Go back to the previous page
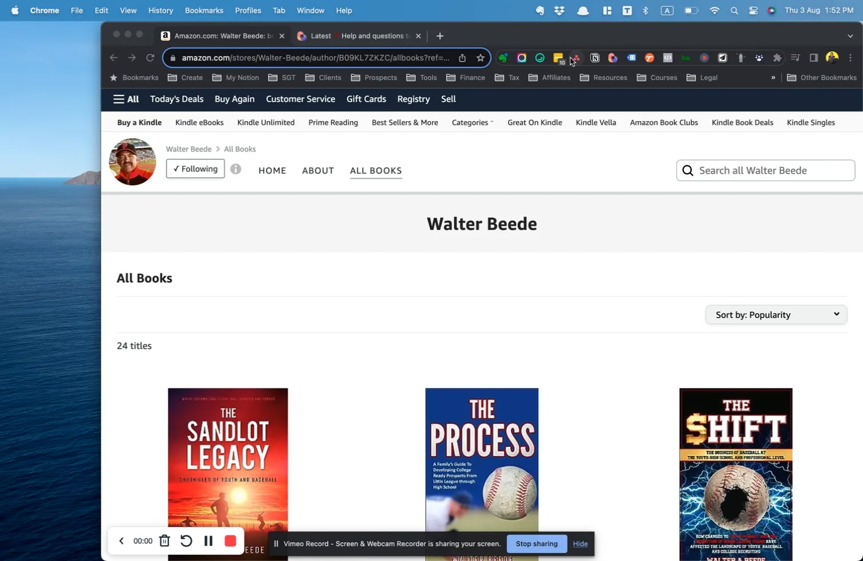863x561 pixels. [114, 58]
